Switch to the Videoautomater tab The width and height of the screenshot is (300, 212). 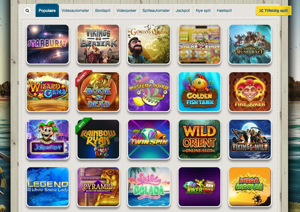point(75,11)
